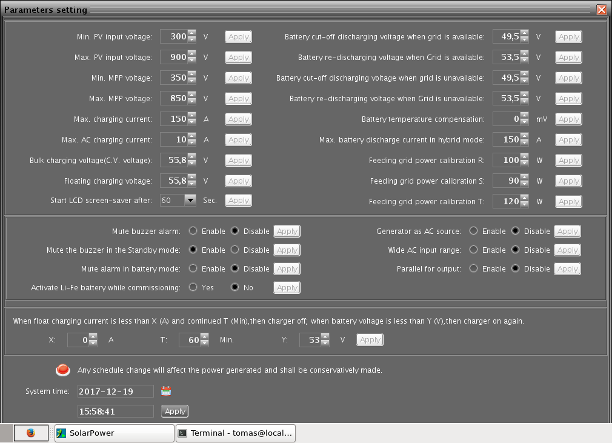The width and height of the screenshot is (612, 443).
Task: Select No for Activate Li-Fe battery
Action: [234, 287]
